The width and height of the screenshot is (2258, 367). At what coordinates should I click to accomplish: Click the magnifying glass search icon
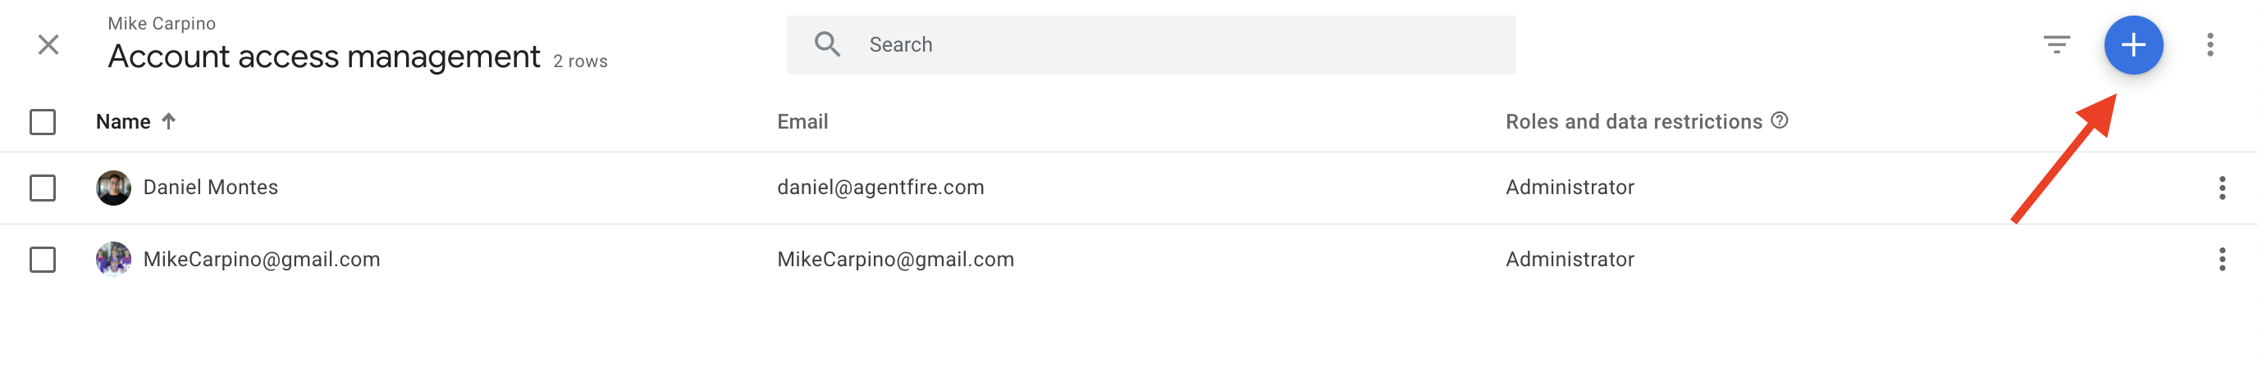tap(826, 45)
